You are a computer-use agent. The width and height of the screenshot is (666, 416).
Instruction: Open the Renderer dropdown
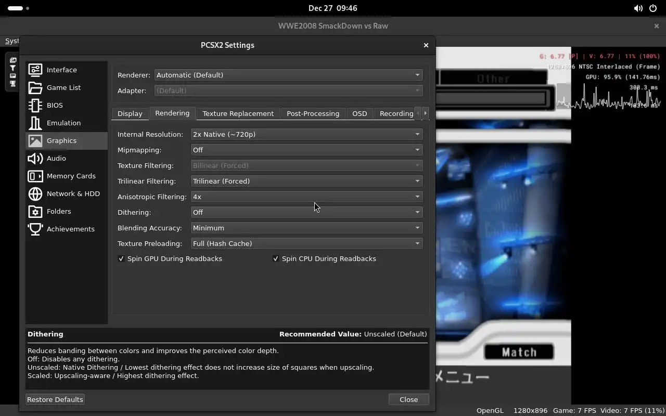coord(288,75)
